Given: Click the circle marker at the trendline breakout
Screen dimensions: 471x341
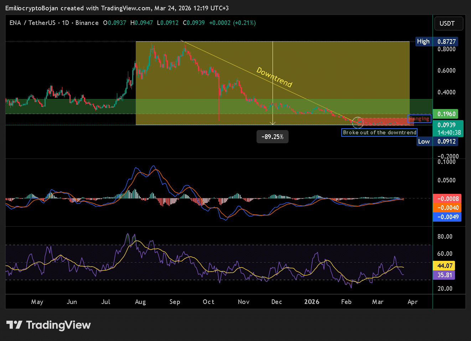Looking at the screenshot, I should coord(357,123).
